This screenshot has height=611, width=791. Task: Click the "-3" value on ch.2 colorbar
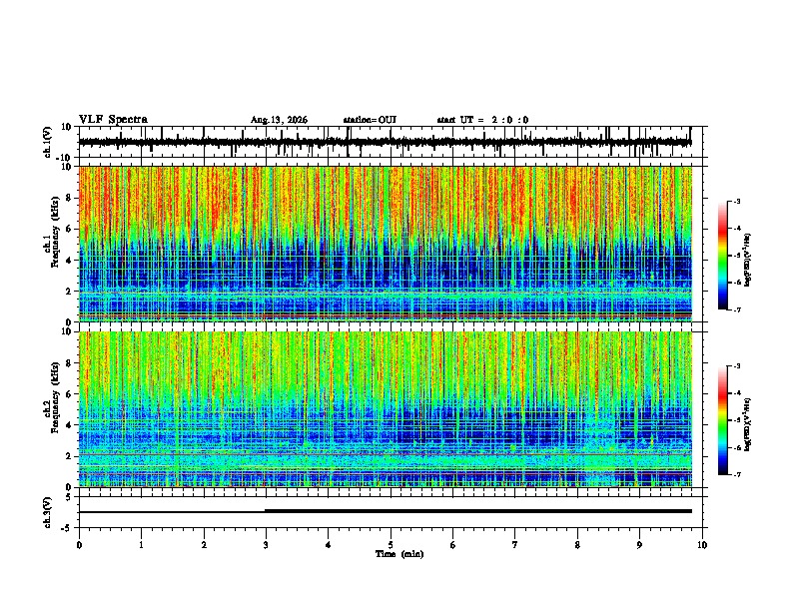click(736, 366)
